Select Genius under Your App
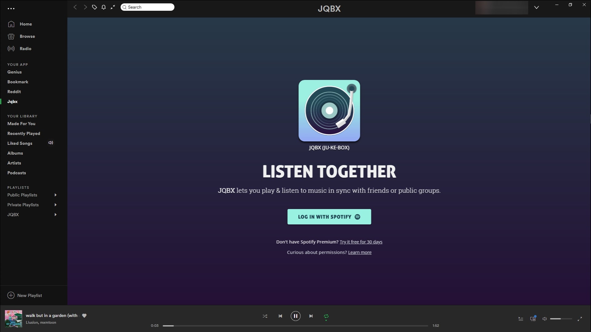This screenshot has height=332, width=591. click(14, 72)
